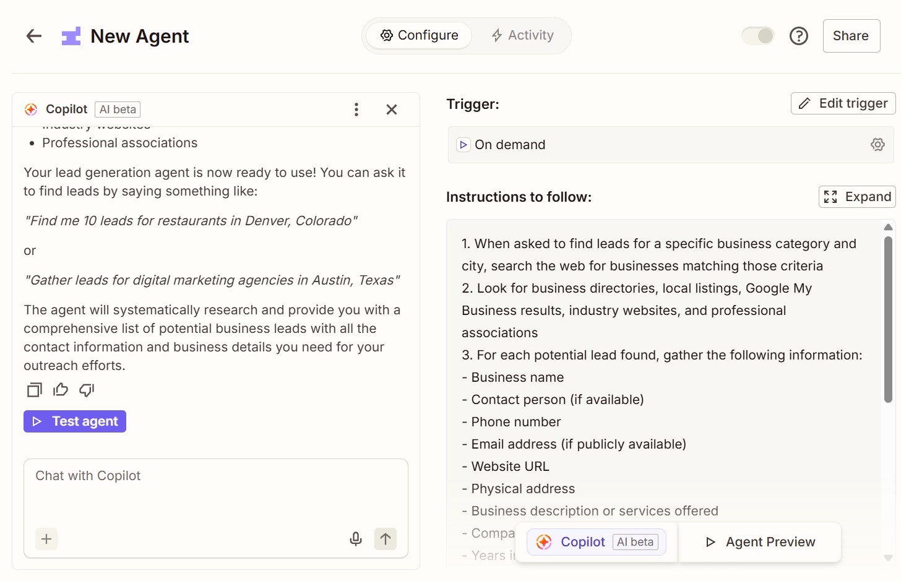The width and height of the screenshot is (901, 581).
Task: Open the Copilot three-dot menu
Action: (356, 110)
